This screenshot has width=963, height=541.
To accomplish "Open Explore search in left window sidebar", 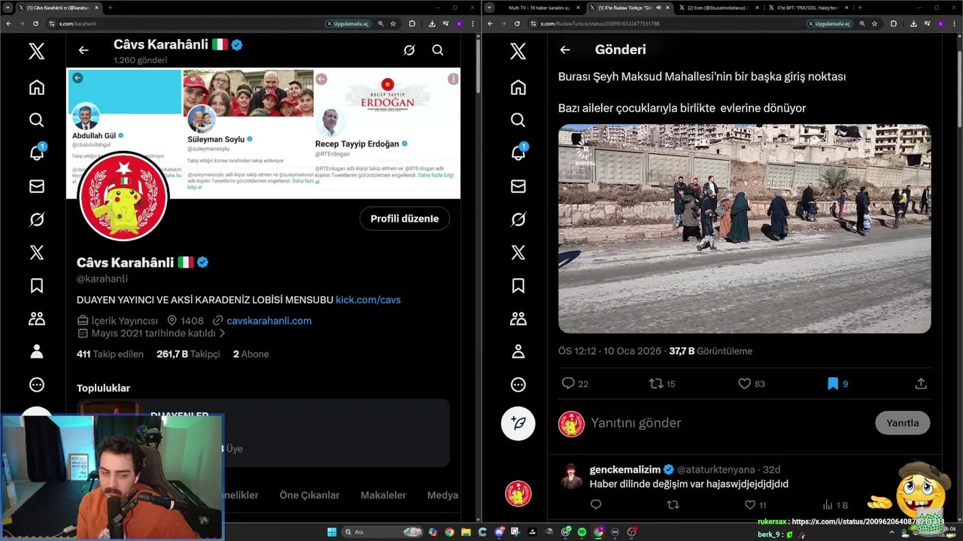I will pos(36,120).
